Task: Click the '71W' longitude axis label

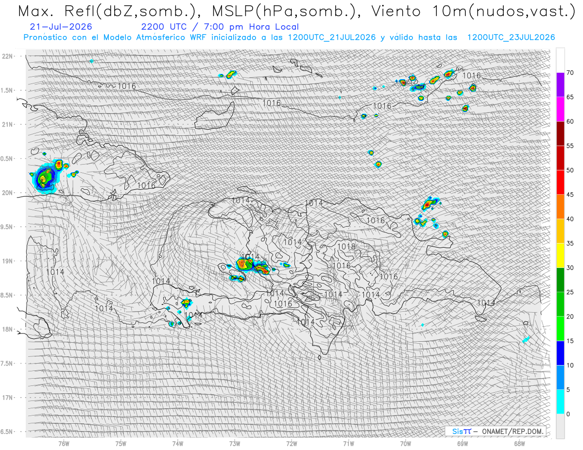Action: (348, 444)
